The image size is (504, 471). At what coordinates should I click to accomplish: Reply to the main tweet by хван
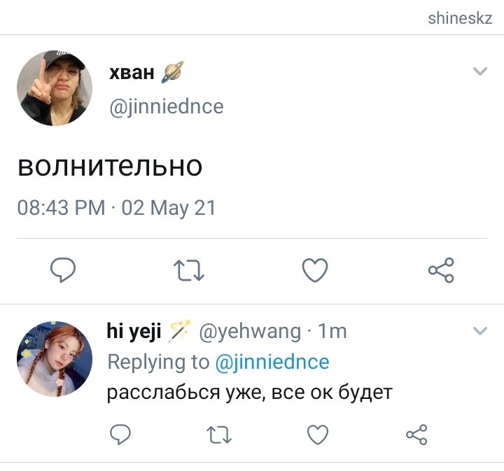coord(63,270)
